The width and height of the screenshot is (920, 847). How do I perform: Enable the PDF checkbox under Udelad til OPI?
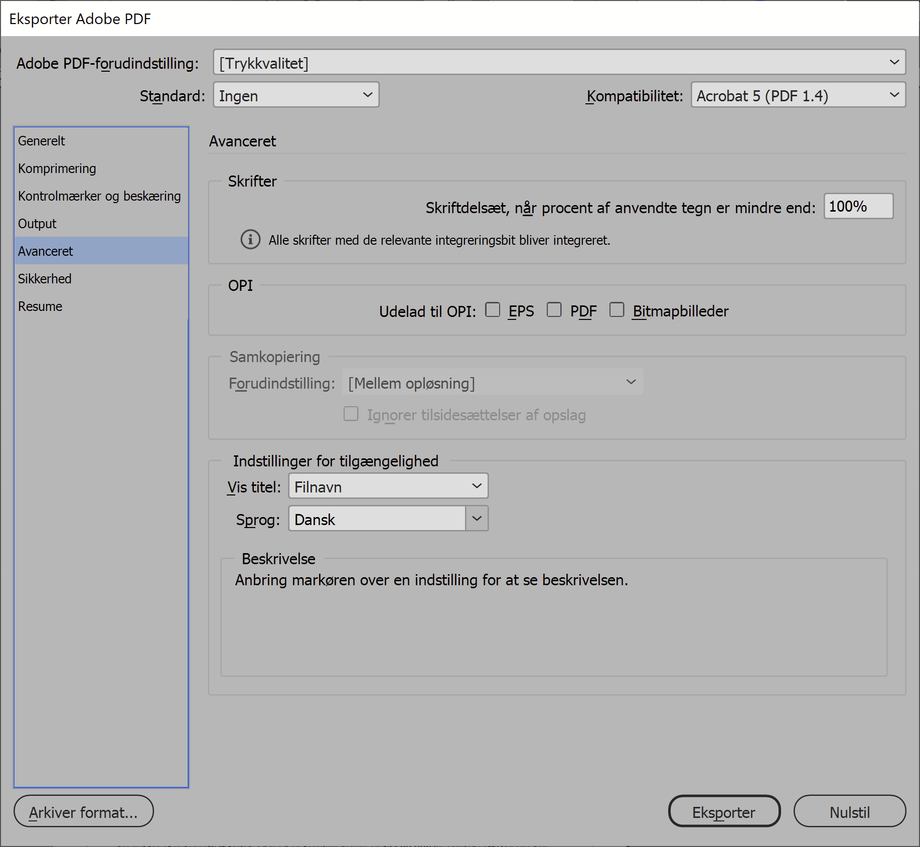tap(554, 310)
